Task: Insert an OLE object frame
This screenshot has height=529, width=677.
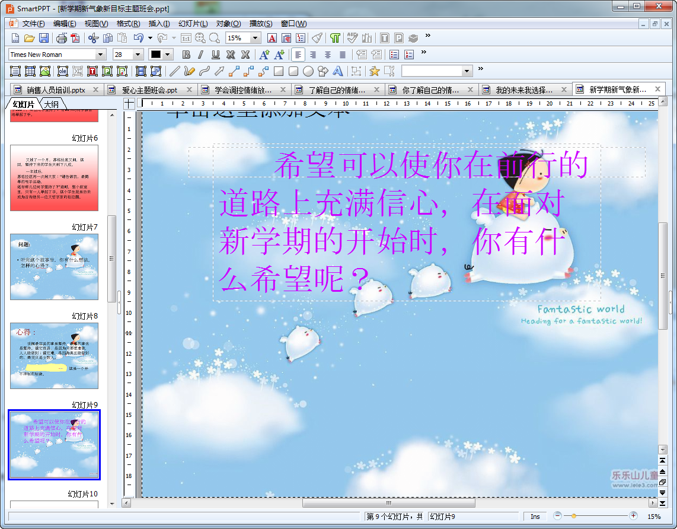Action: (x=63, y=71)
